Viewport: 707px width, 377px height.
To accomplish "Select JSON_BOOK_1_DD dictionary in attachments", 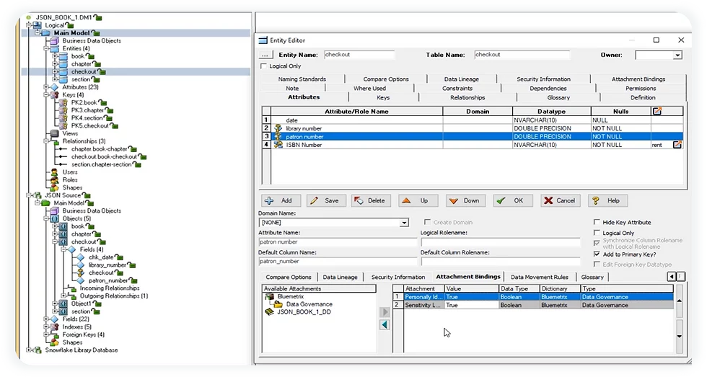I will click(299, 311).
